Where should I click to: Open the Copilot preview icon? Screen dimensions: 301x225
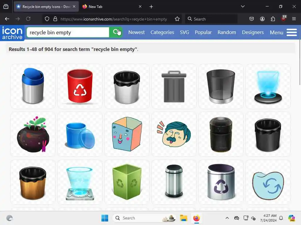[292, 218]
